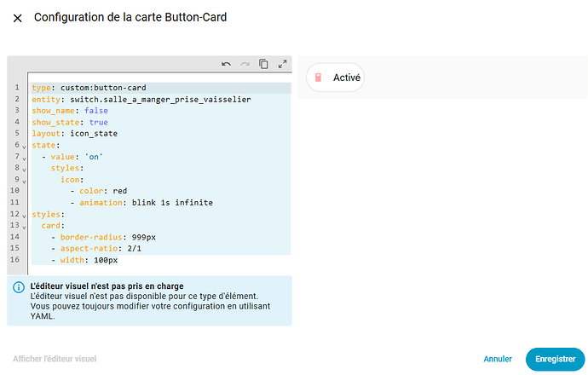
Task: Fold the 'icon:' block at line 9
Action: tap(24, 181)
